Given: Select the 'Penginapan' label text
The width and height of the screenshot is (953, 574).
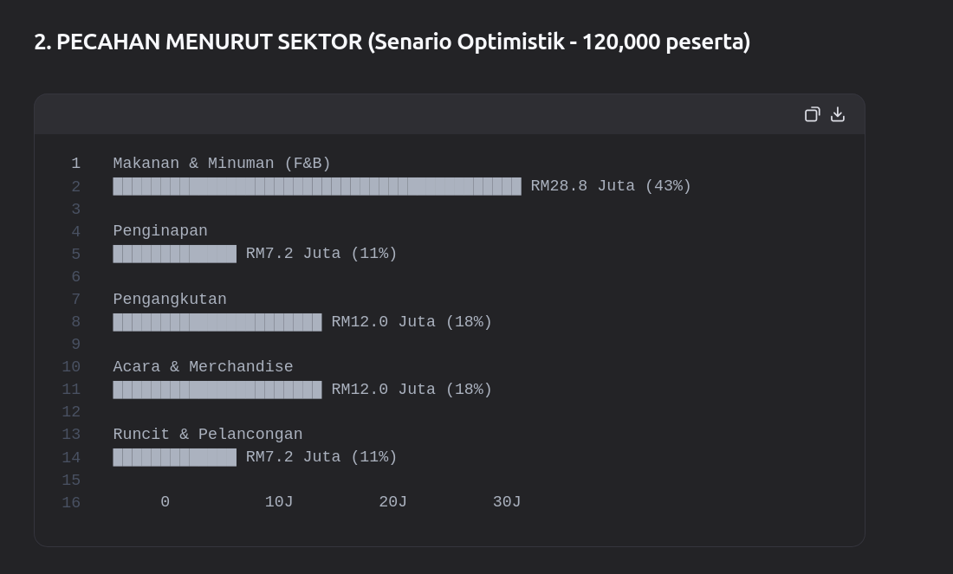Looking at the screenshot, I should (x=160, y=231).
